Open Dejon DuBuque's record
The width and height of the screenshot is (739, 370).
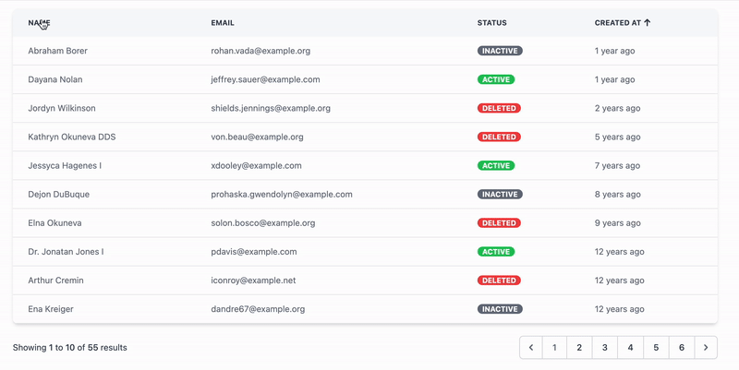(x=59, y=195)
